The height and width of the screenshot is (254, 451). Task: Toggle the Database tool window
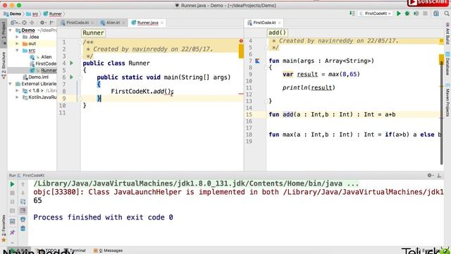click(x=447, y=64)
